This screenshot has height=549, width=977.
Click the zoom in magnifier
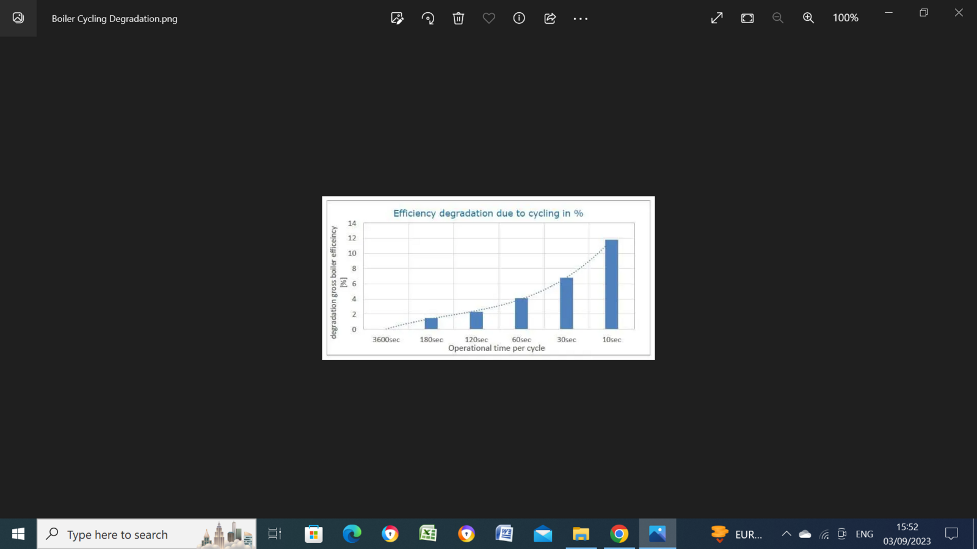808,18
